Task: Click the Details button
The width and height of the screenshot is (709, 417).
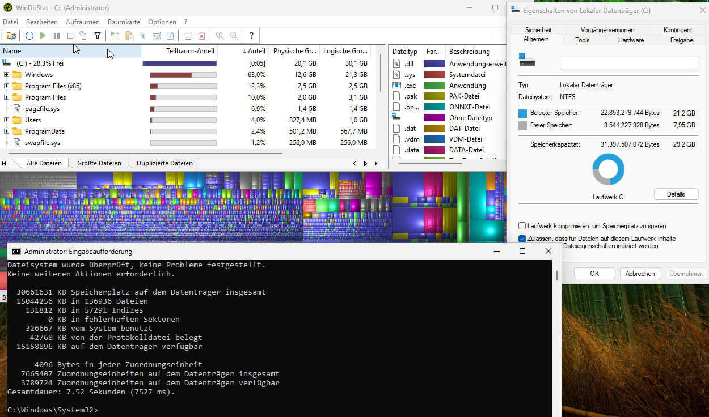Action: coord(676,194)
